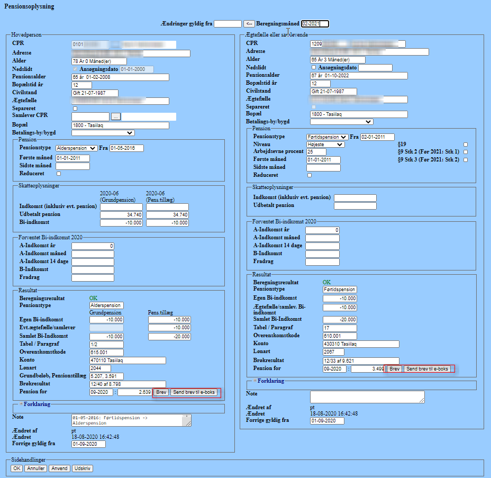Open the Samlever CPR lookup button
The height and width of the screenshot is (478, 491).
tap(115, 116)
